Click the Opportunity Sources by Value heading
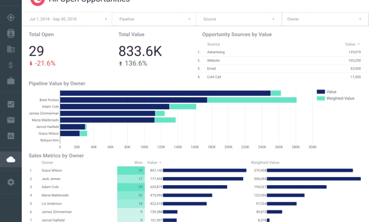 point(237,34)
